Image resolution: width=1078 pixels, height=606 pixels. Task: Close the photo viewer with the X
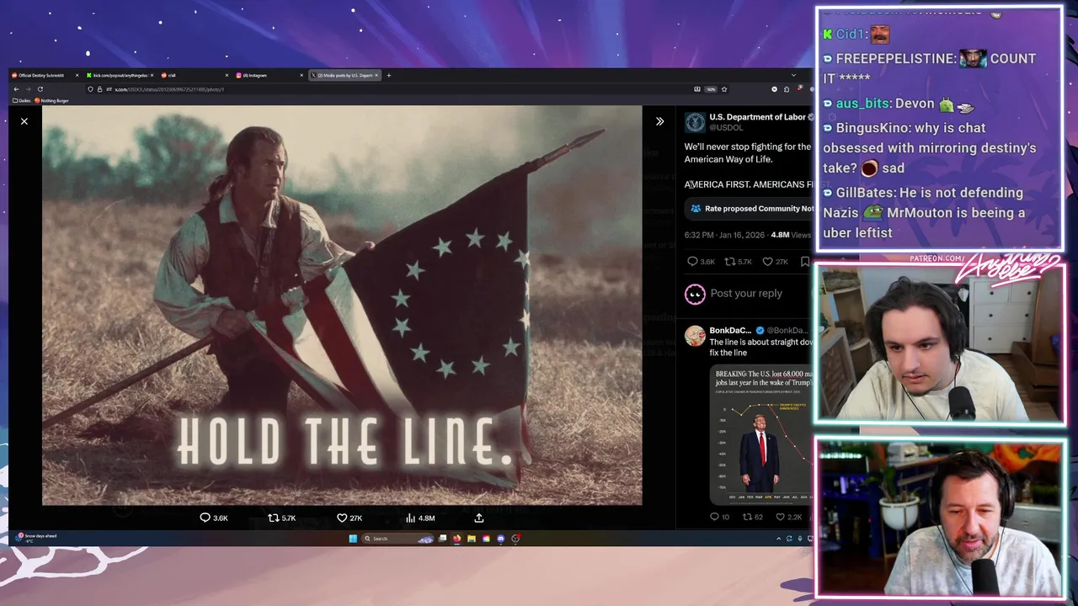(x=24, y=121)
